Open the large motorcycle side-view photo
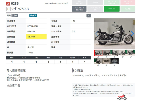The height and width of the screenshot is (102, 142). pos(114,33)
